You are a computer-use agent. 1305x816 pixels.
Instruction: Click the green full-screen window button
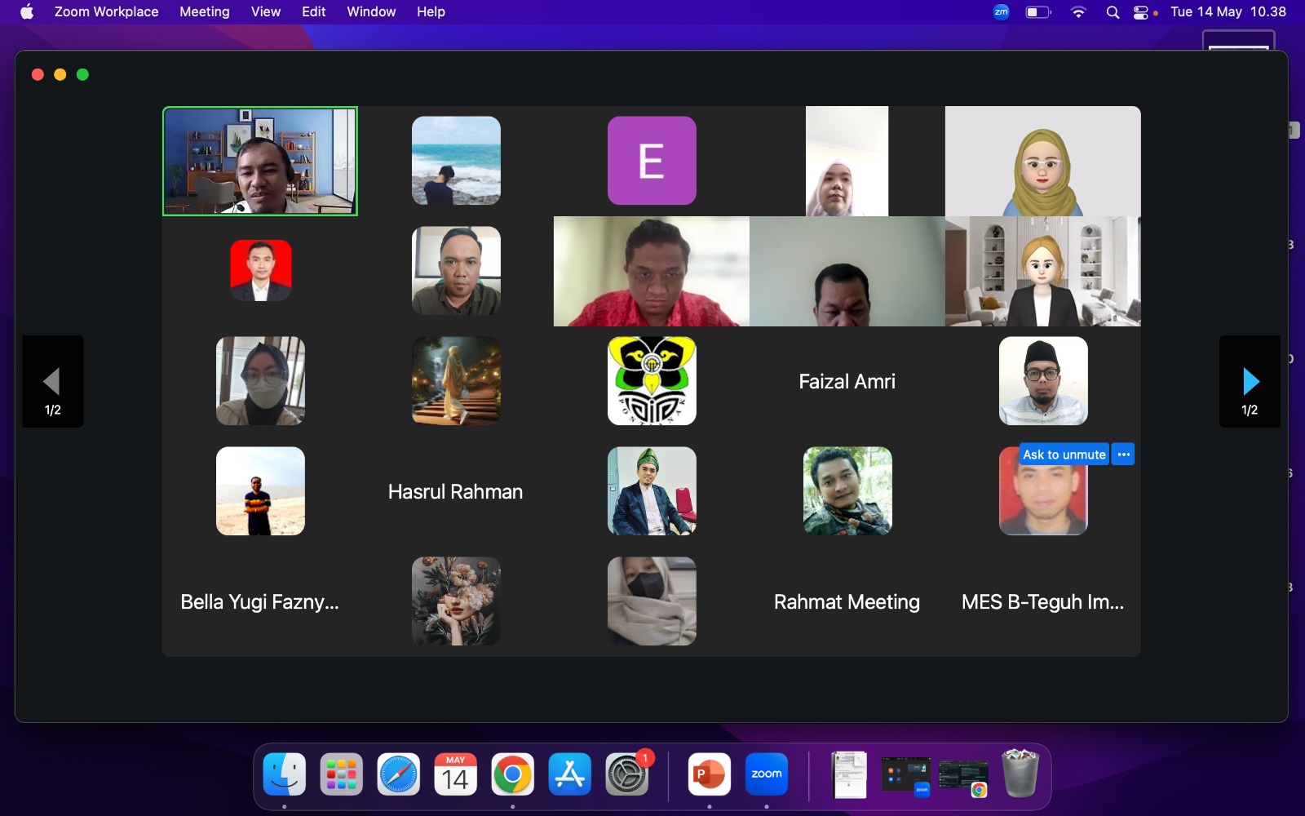82,74
